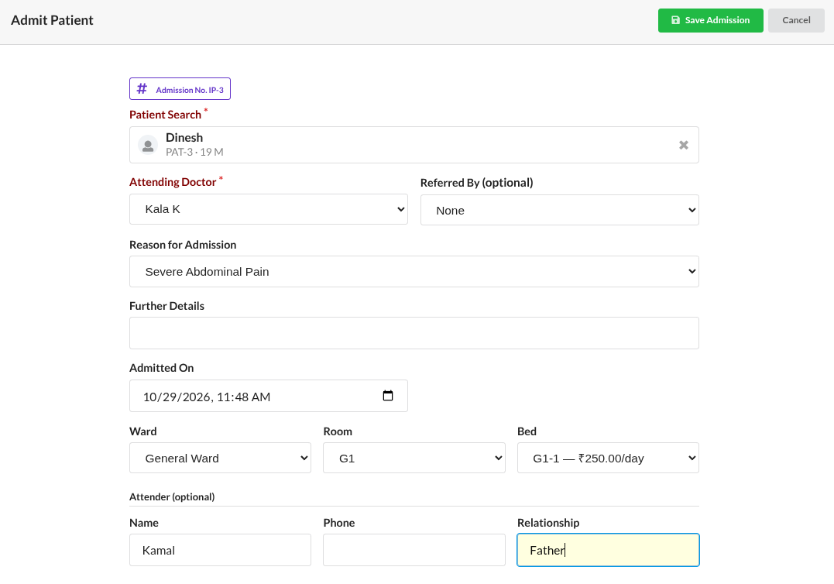Click the Bed field label
Viewport: 834px width, 584px height.
click(527, 431)
